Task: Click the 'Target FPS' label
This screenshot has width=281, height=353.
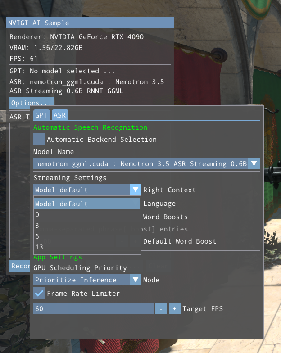Action: (x=203, y=309)
